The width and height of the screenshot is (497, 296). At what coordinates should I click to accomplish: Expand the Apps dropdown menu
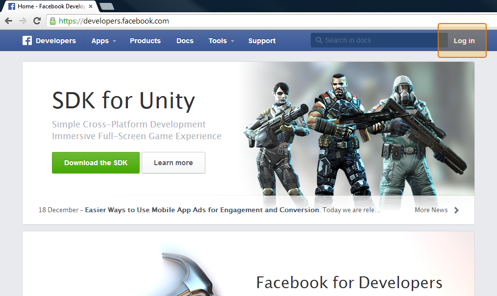click(x=103, y=41)
